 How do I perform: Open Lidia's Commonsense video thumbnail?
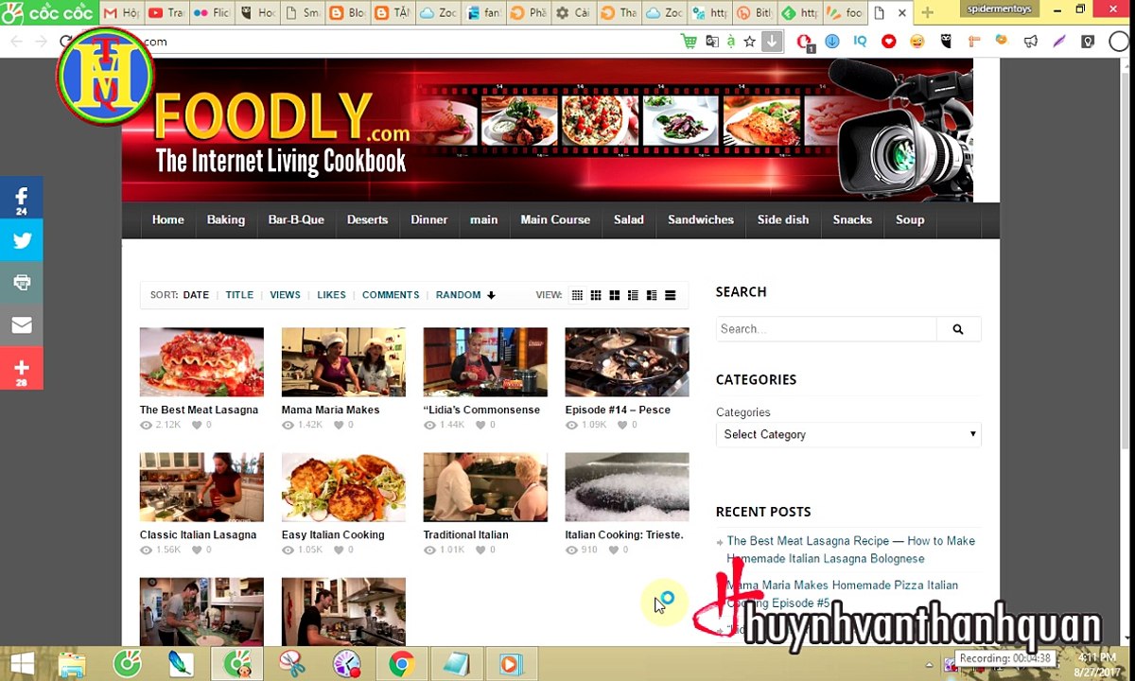485,362
